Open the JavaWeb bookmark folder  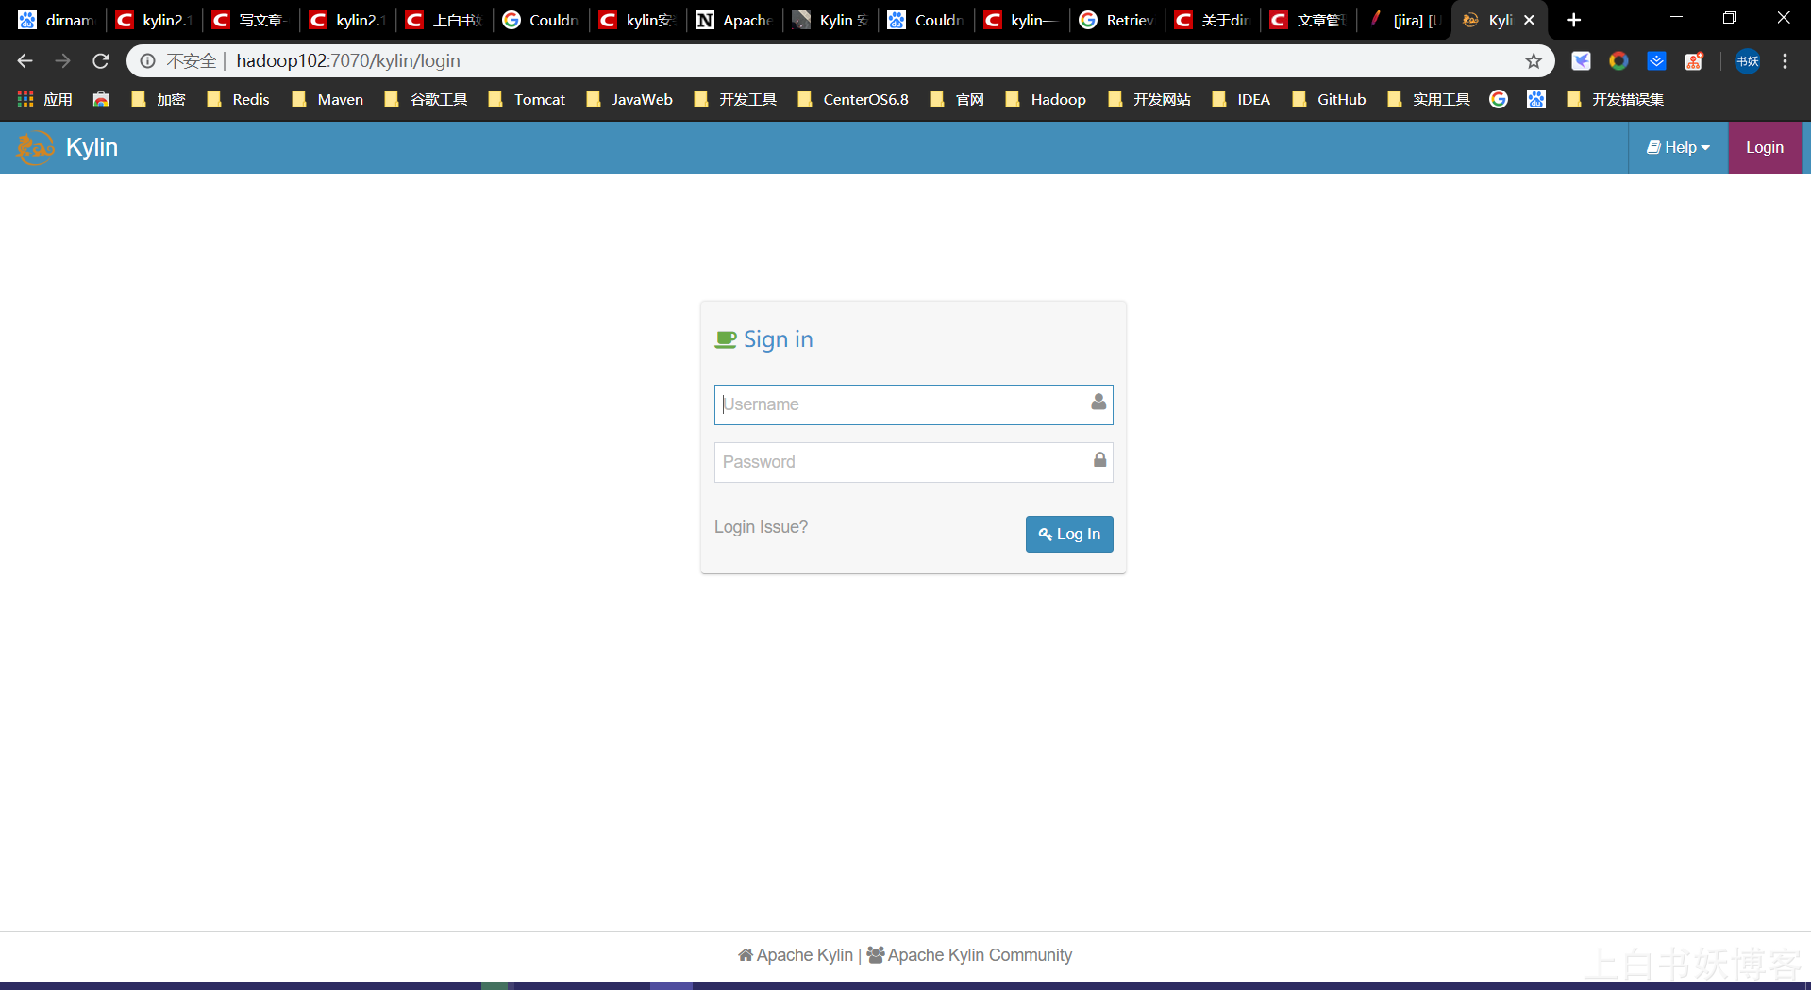click(x=629, y=100)
